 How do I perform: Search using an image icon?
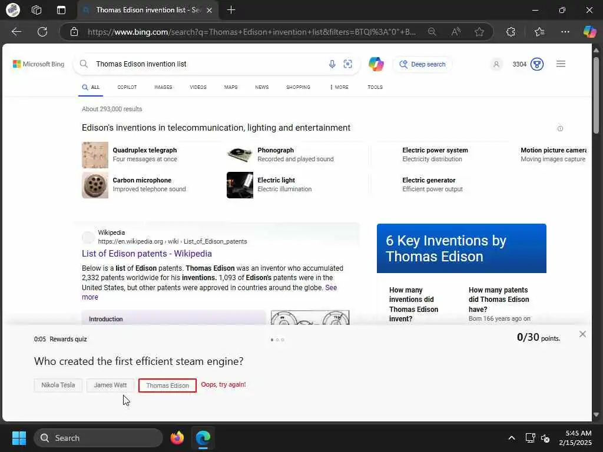click(x=347, y=64)
